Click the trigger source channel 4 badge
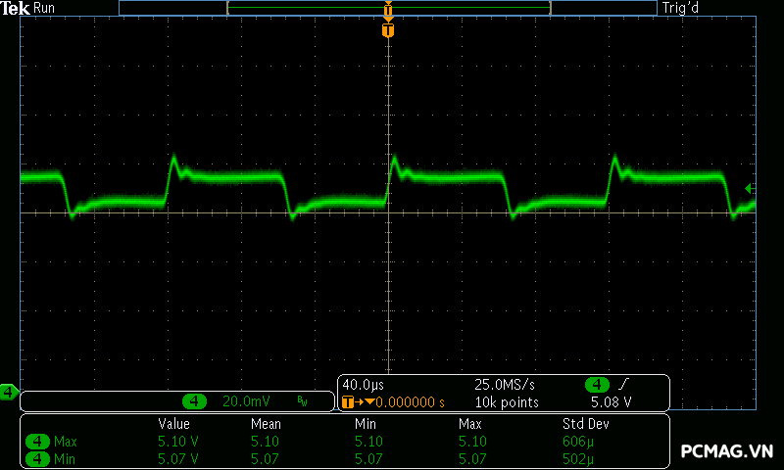This screenshot has width=784, height=470. (596, 385)
